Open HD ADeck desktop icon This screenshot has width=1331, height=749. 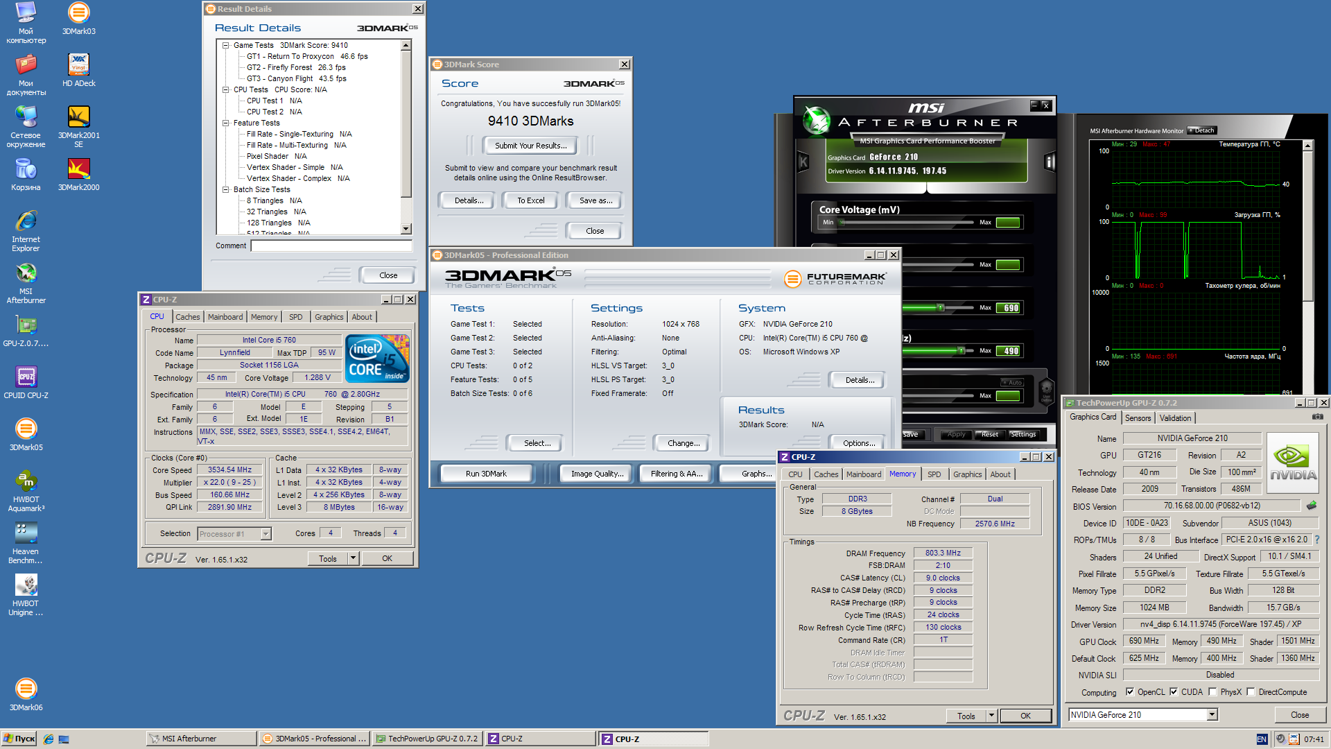pos(78,70)
